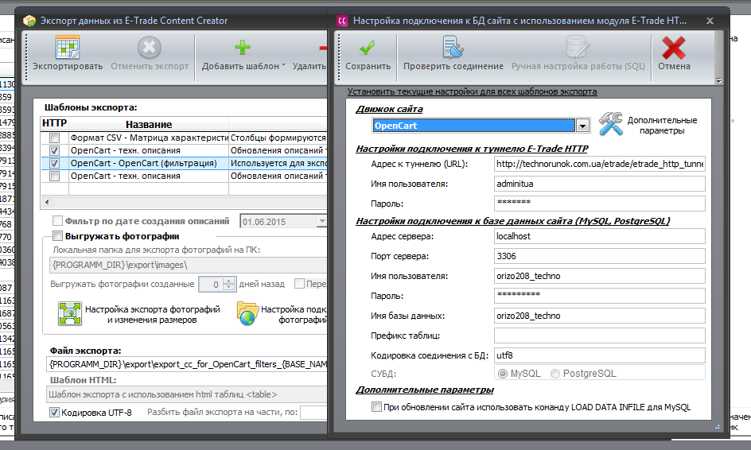Click Установить текущие настройки для всех шаблонов link
Image resolution: width=751 pixels, height=450 pixels.
(472, 91)
